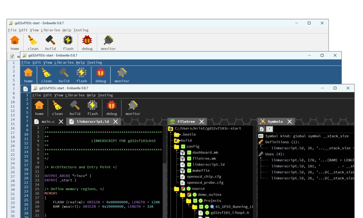Collapse the Definitions (1) group

[x=261, y=146]
